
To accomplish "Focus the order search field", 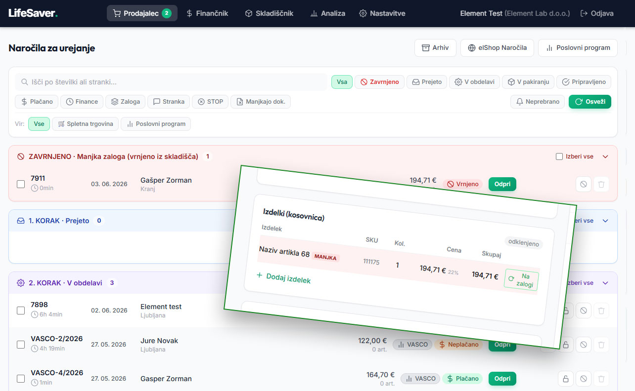I will click(x=171, y=82).
